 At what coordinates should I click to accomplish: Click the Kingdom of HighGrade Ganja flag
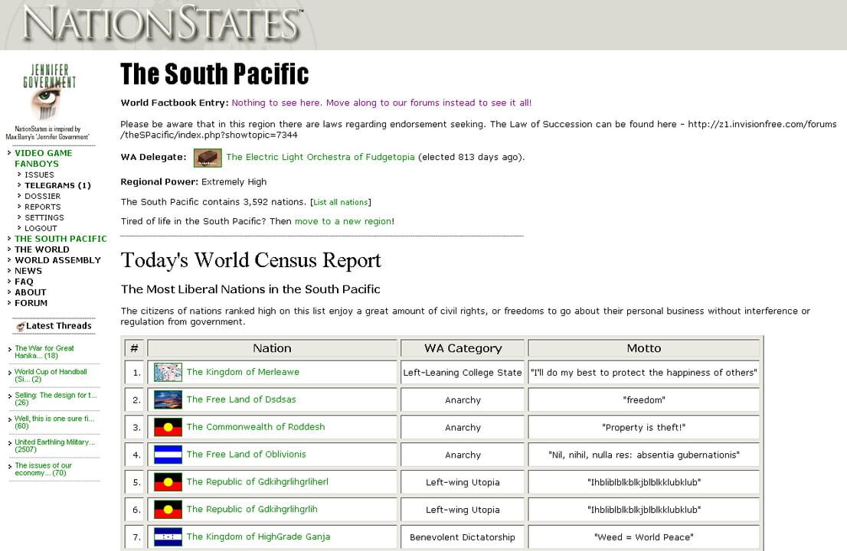(168, 537)
